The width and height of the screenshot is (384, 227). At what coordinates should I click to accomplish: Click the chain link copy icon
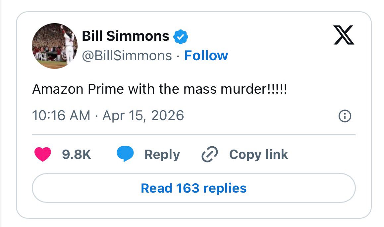[210, 155]
